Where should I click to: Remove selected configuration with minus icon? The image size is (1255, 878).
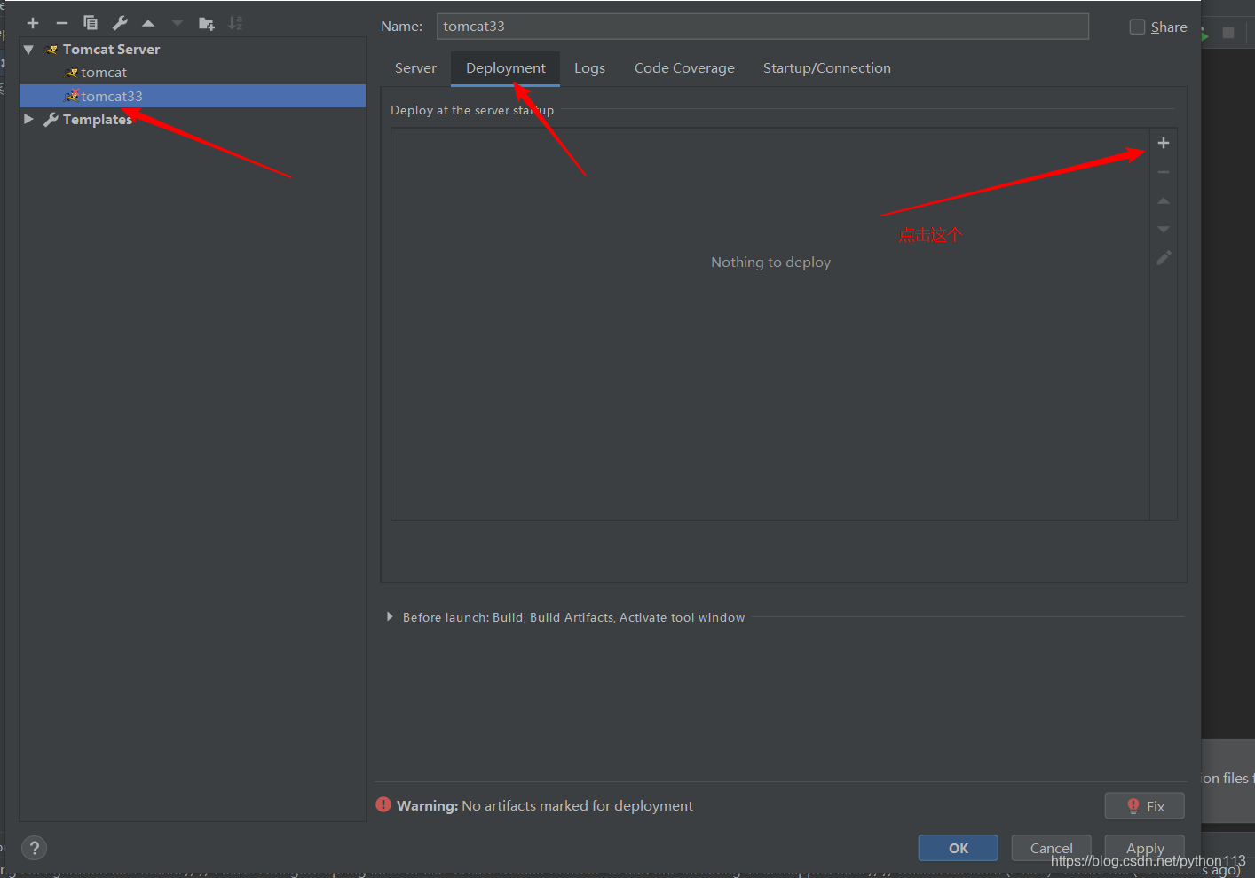point(62,23)
